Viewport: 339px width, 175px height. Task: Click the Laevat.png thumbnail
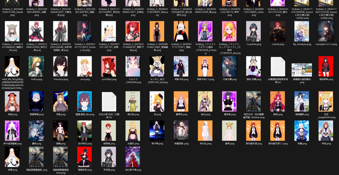coord(278,31)
